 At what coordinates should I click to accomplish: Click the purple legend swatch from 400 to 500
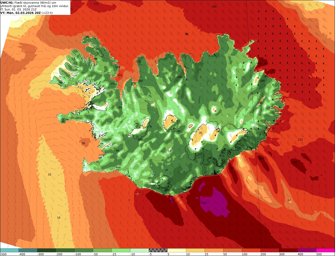pos(307,250)
